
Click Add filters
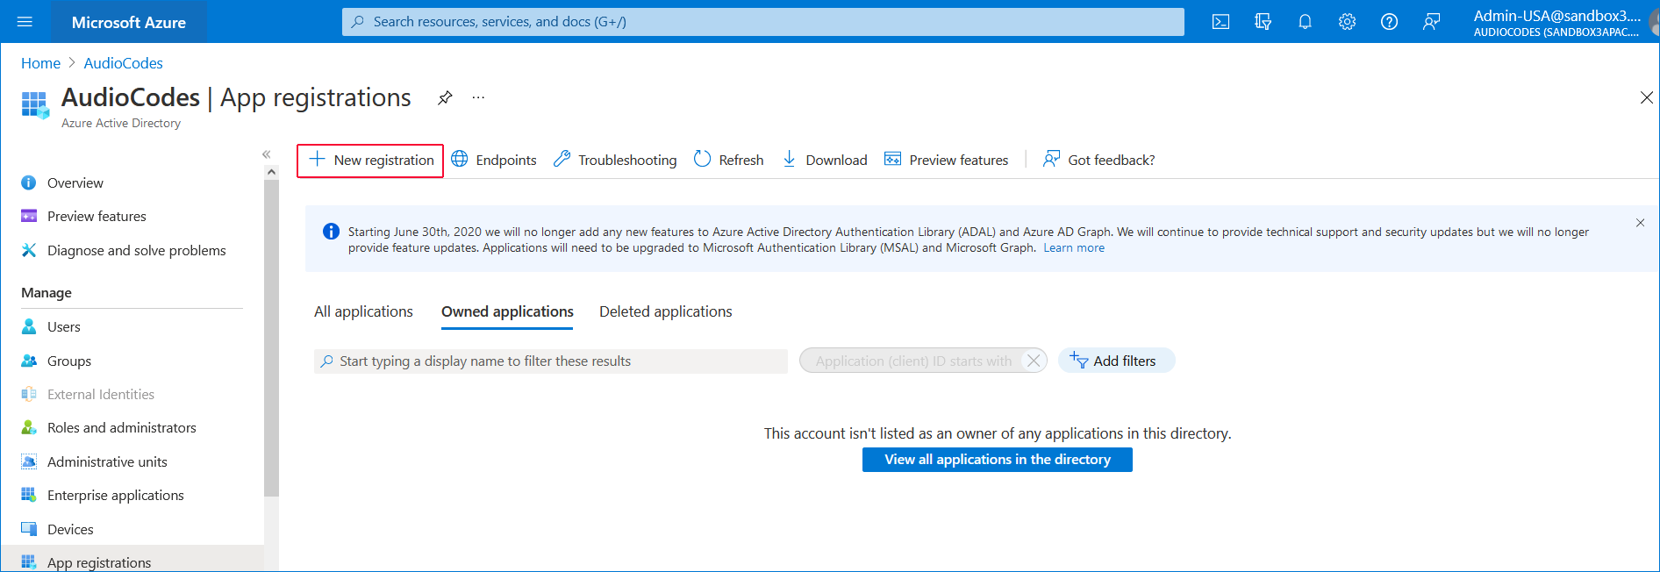point(1116,361)
